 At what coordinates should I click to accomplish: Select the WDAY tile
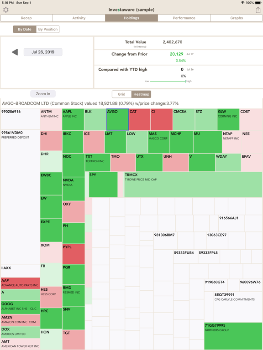[228, 163]
